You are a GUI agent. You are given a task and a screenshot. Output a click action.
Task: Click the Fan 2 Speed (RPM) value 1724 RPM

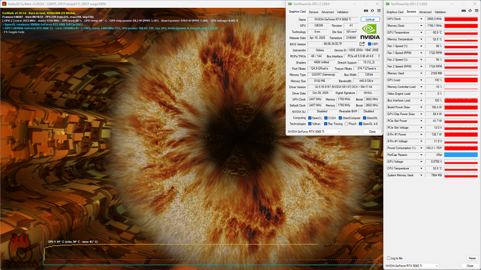click(x=434, y=67)
